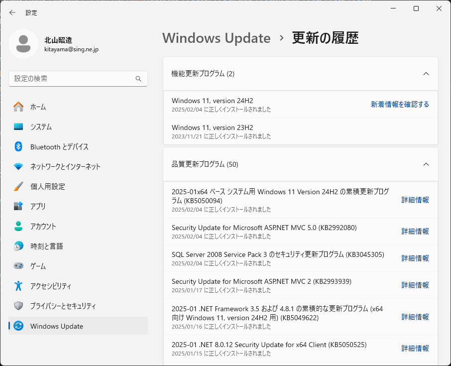Collapse the 品質更新プログラム (50) section
The height and width of the screenshot is (366, 451).
pos(426,164)
